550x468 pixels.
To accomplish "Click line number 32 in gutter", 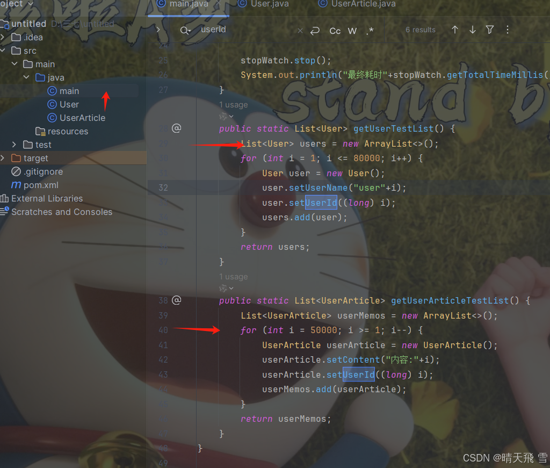I will [163, 188].
